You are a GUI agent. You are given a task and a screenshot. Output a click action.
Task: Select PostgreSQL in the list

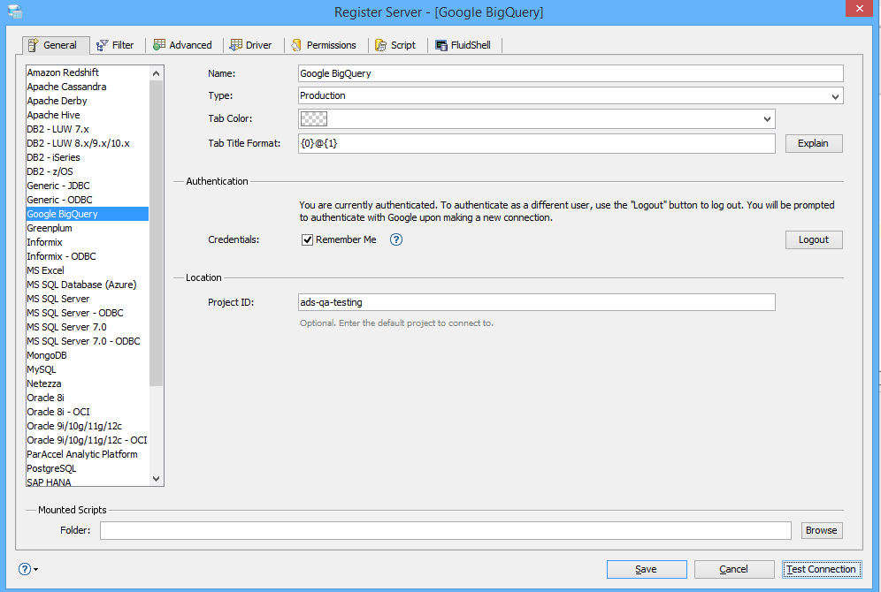tap(88, 468)
